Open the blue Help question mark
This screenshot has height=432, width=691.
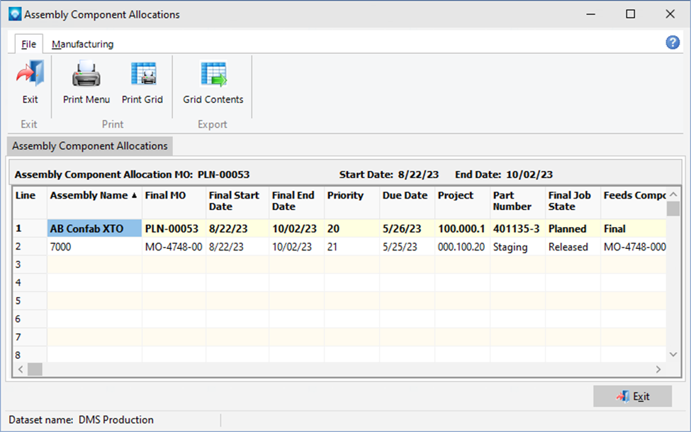pos(673,43)
